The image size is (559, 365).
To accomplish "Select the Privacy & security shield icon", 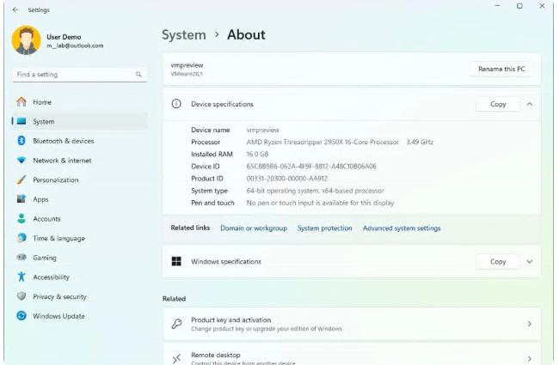I will pos(21,296).
